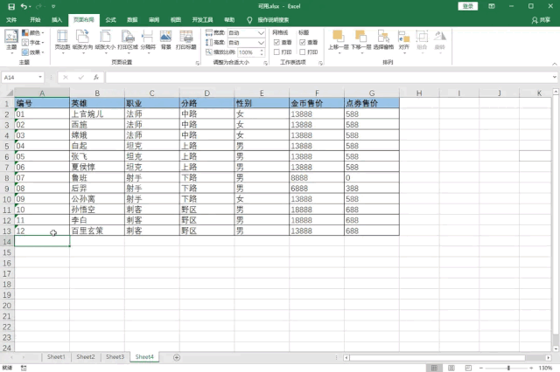
Task: Open sheet options dialog launcher
Action: pos(320,63)
